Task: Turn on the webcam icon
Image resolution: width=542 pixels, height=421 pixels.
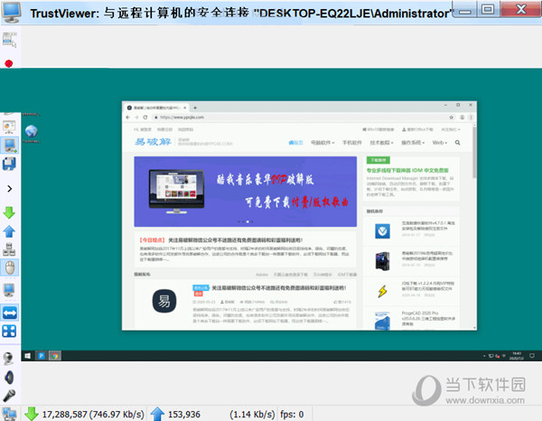Action: click(8, 359)
